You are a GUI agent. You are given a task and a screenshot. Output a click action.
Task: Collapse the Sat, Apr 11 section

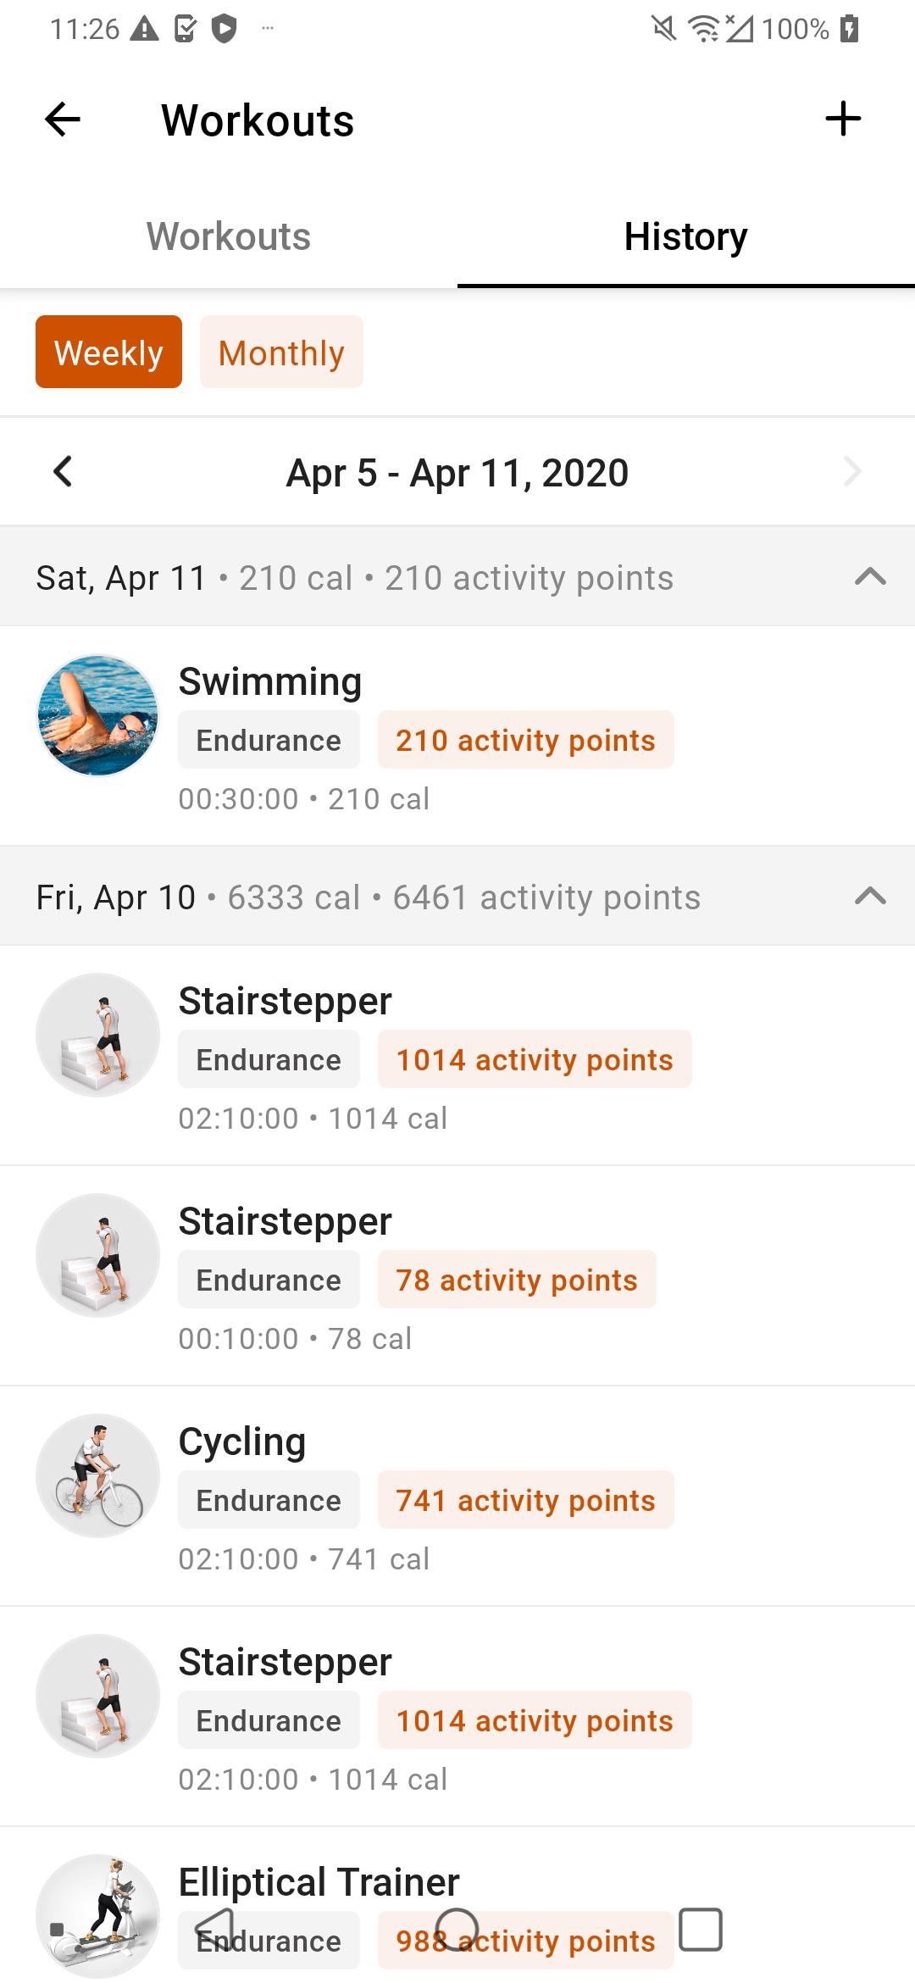pyautogui.click(x=870, y=577)
